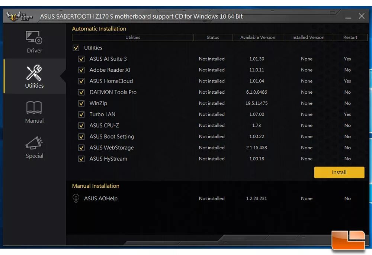Click version 11.0.11 of Adobe Reader
This screenshot has width=372, height=255.
[x=256, y=70]
